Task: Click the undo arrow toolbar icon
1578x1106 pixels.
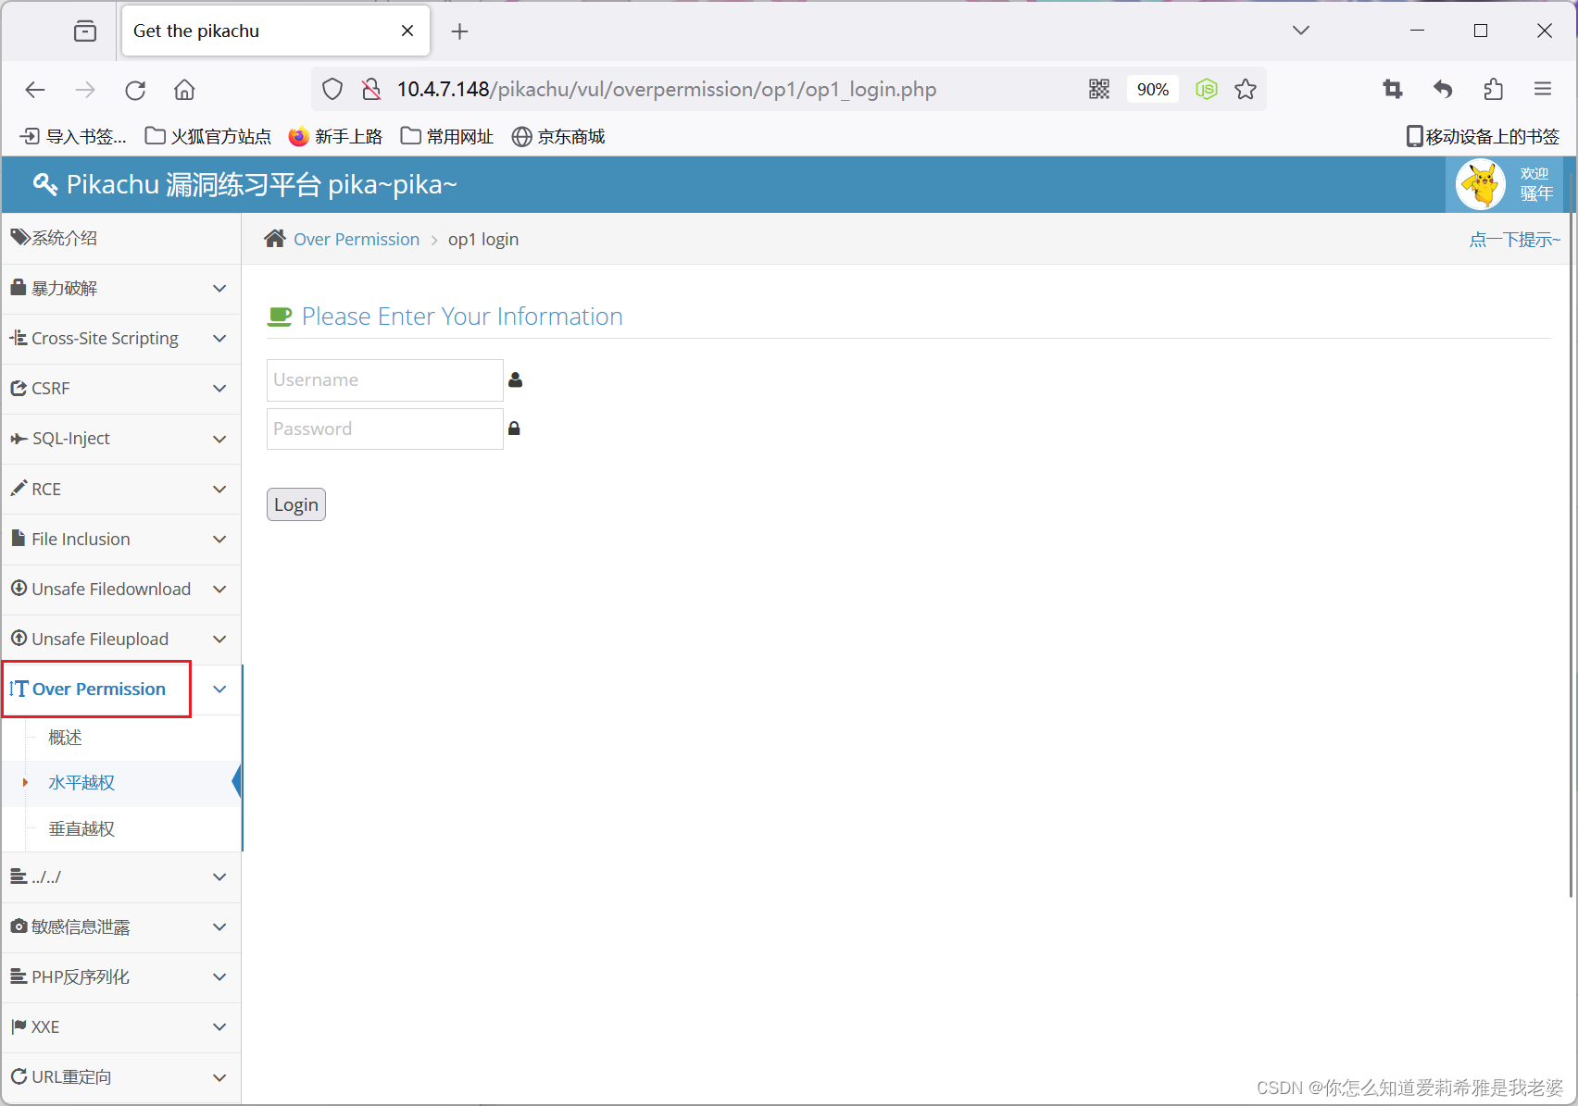Action: (1443, 90)
